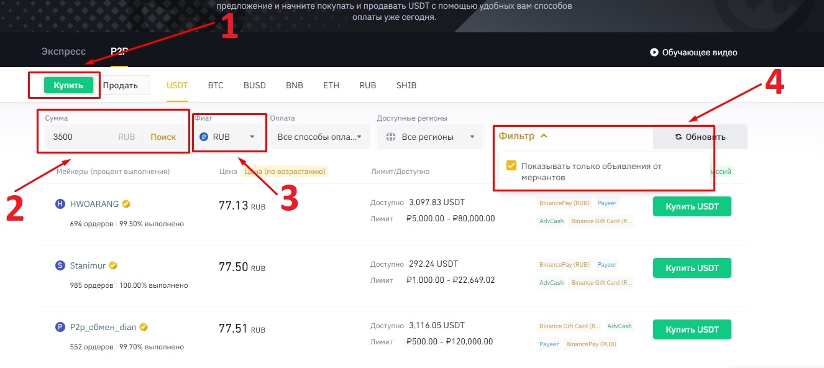Click the 292.24 USDT available amount
824x368 pixels.
click(434, 264)
